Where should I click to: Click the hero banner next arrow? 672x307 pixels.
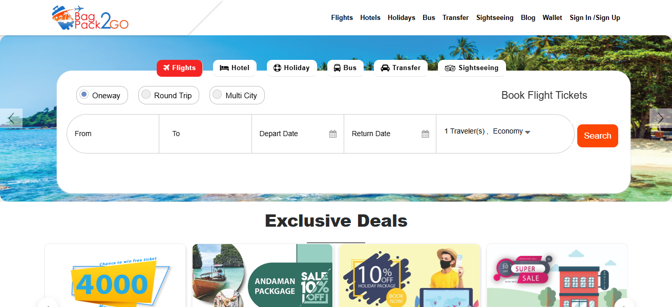(661, 118)
